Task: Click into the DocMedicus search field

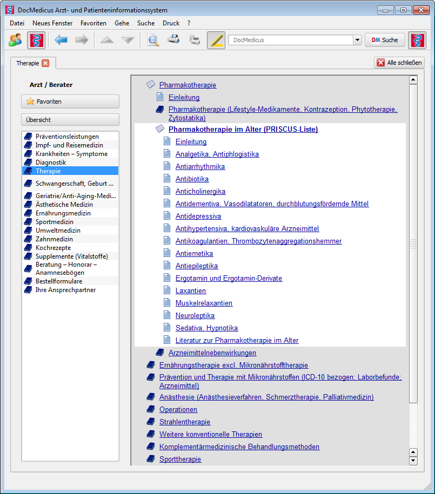Action: (x=291, y=40)
